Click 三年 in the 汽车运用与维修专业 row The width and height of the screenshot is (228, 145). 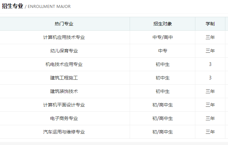tap(210, 132)
